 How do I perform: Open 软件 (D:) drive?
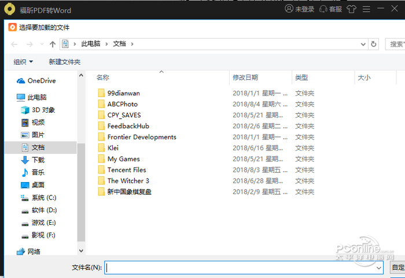pyautogui.click(x=39, y=210)
